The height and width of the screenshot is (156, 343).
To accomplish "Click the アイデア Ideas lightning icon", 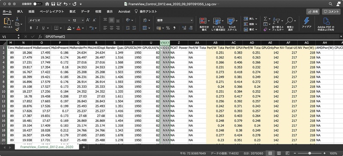I will (x=307, y=21).
